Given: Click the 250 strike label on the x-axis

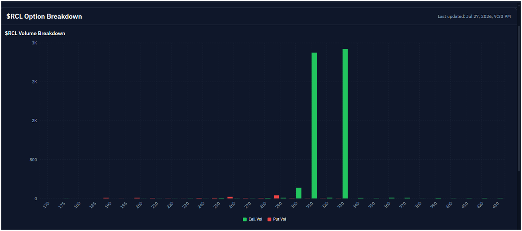Looking at the screenshot, I should [216, 205].
